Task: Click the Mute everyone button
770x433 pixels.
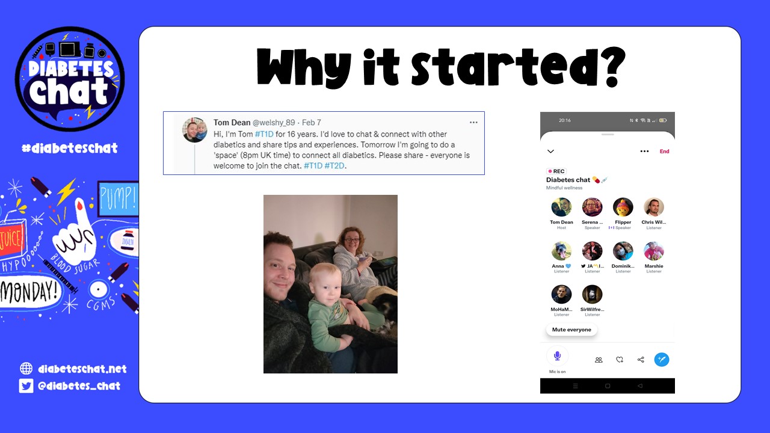Action: [x=571, y=330]
